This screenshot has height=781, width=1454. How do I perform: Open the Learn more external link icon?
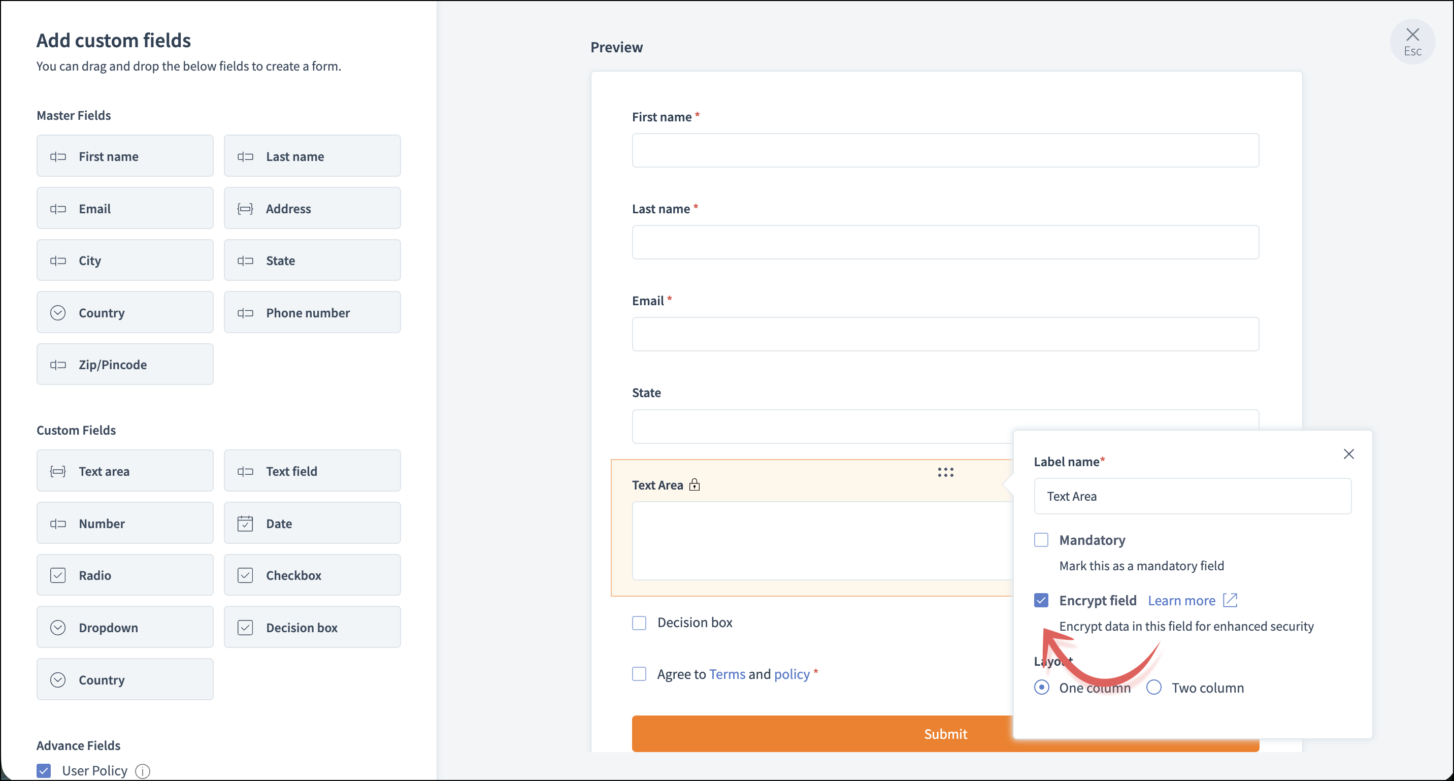[1230, 600]
